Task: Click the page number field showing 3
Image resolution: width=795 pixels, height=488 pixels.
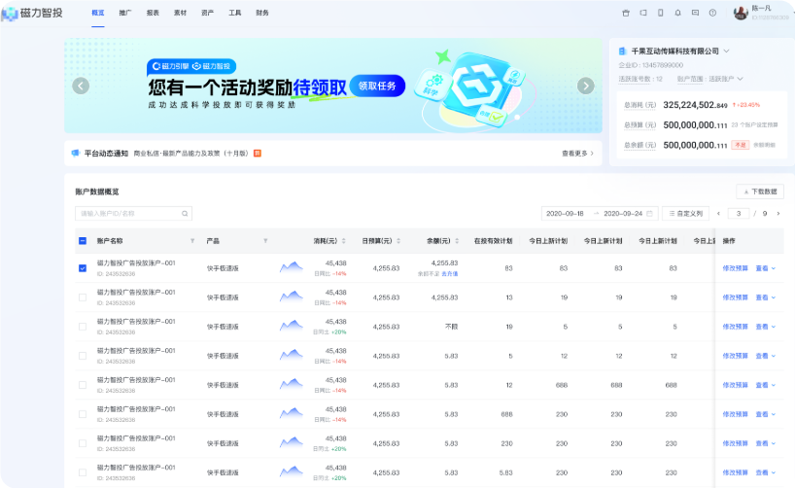Action: click(739, 214)
